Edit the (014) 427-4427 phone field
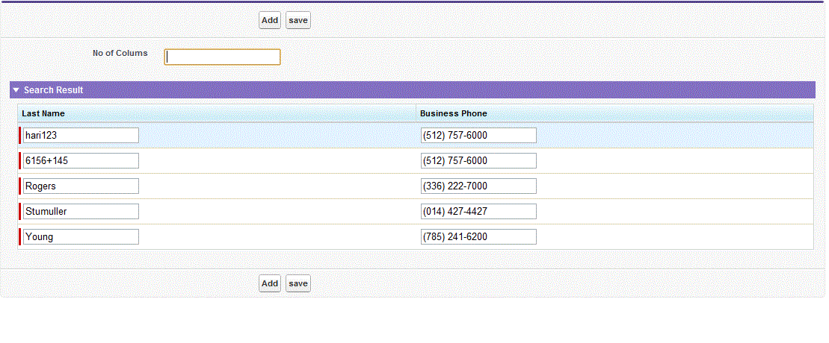Screen dimensions: 829x343 [x=478, y=212]
